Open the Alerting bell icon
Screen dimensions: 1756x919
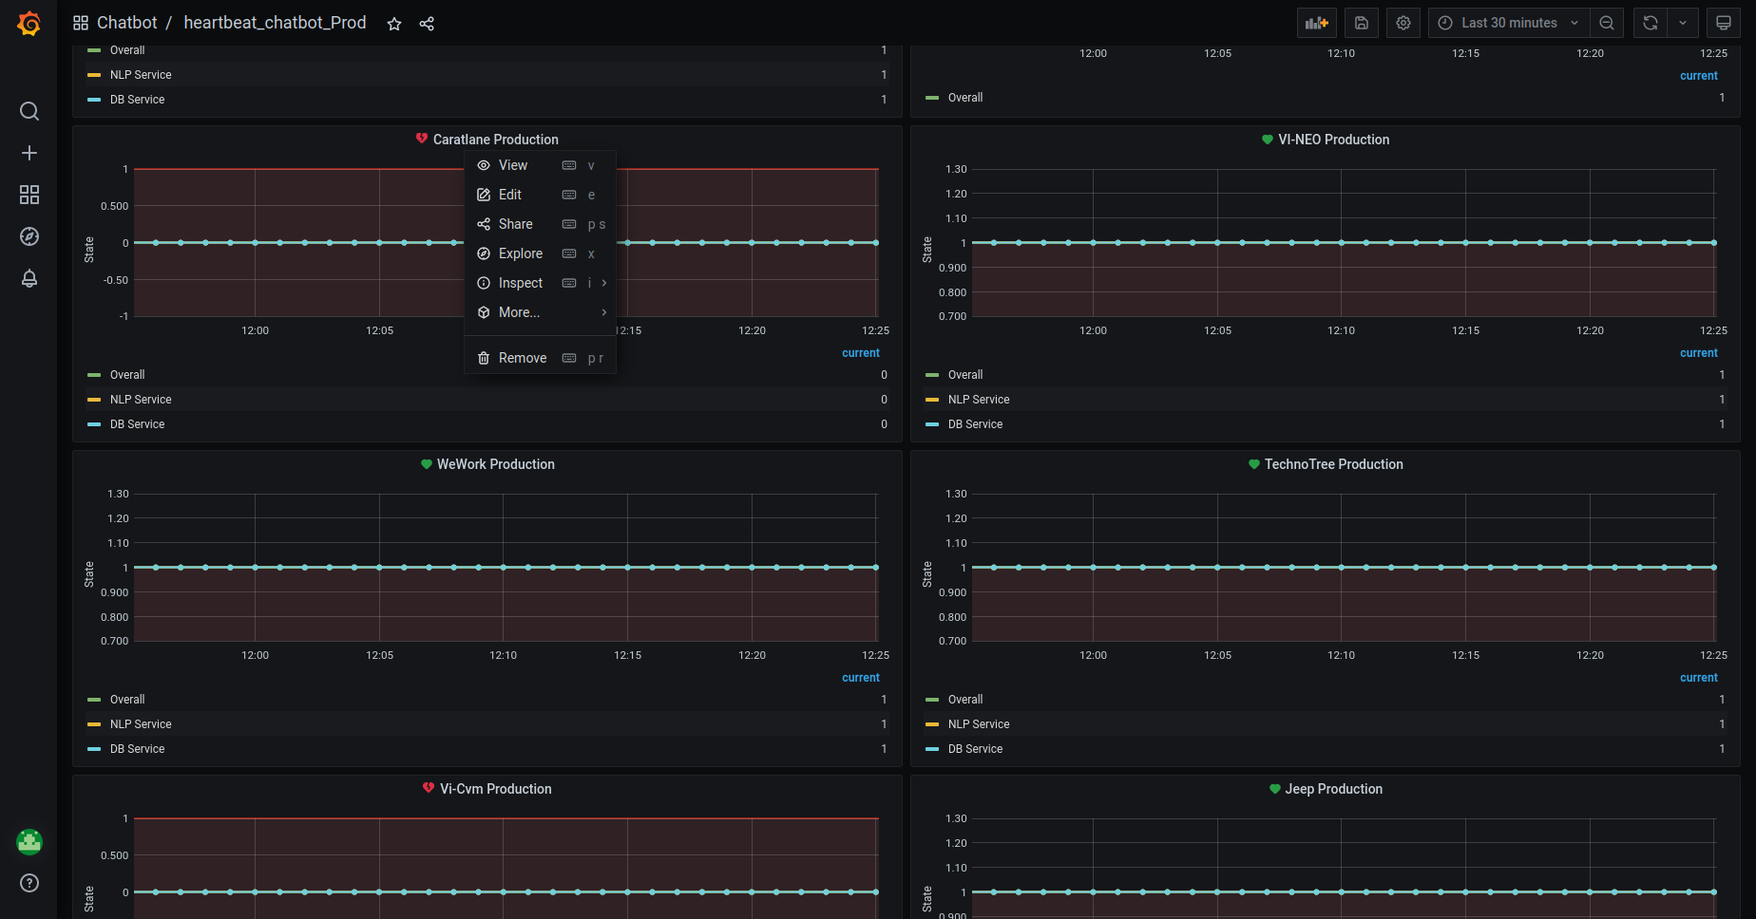[x=29, y=279]
